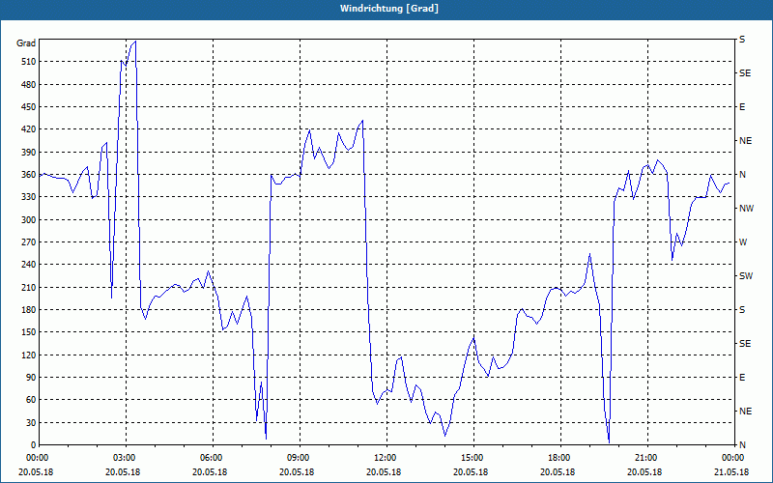773x483 pixels.
Task: Pick the 390 tick label
Action: point(28,153)
